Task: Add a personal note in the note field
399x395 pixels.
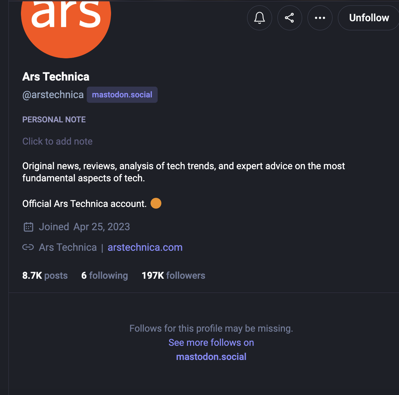Action: pyautogui.click(x=57, y=141)
